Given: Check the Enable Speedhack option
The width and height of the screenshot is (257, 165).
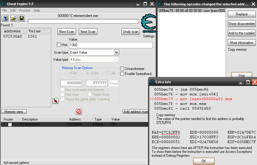Looking at the screenshot, I should (x=122, y=74).
